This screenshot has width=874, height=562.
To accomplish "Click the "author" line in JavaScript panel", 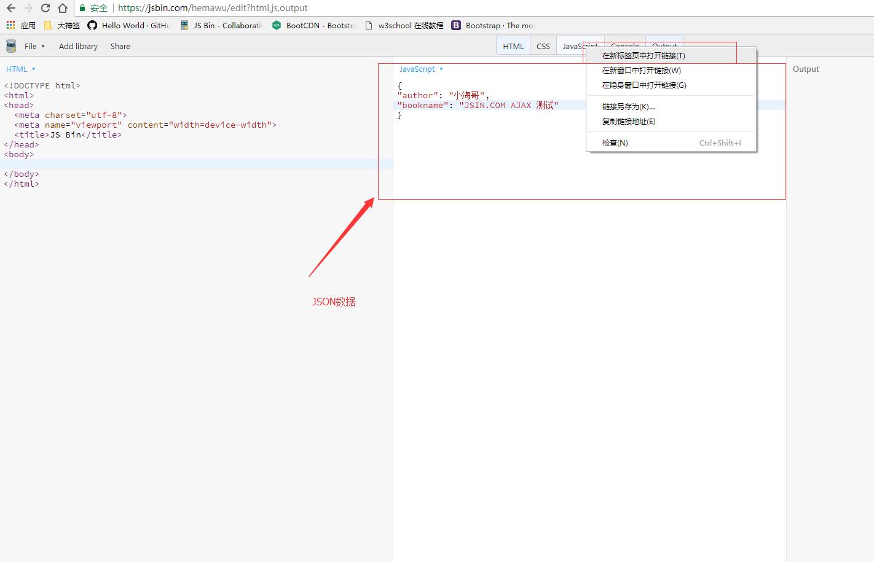I will pos(443,95).
